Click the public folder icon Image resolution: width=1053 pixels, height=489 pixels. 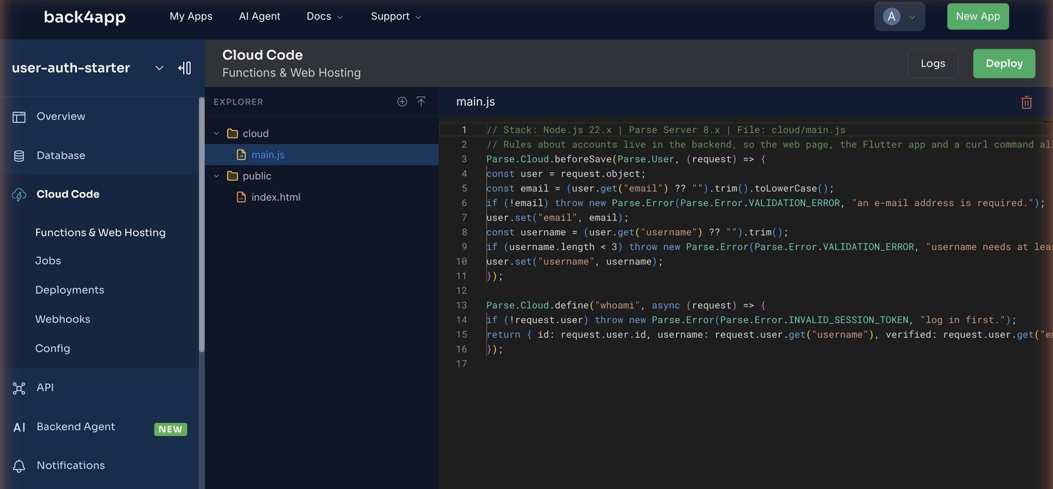(x=232, y=176)
